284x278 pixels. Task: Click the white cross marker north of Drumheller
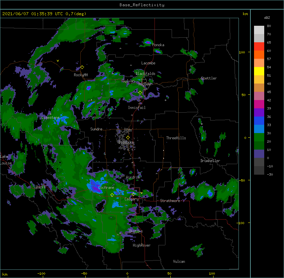click(202, 124)
